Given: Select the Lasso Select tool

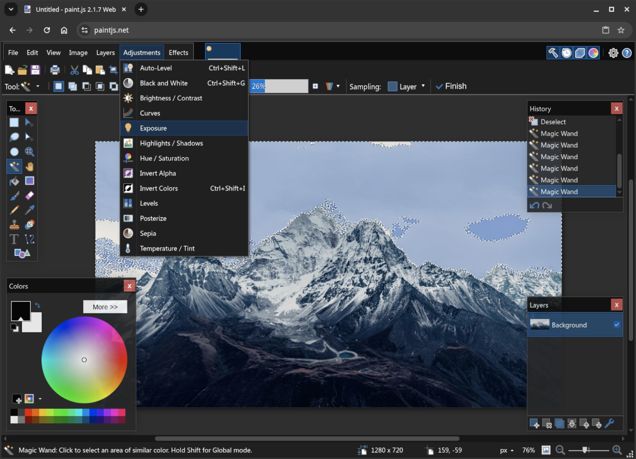Looking at the screenshot, I should tap(14, 137).
